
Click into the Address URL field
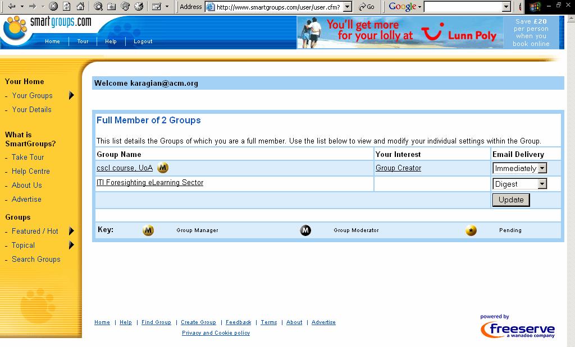tap(279, 7)
